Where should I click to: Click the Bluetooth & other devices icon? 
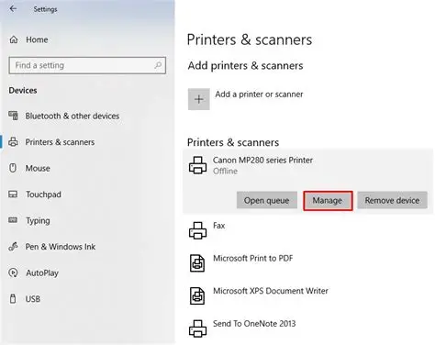(x=13, y=116)
